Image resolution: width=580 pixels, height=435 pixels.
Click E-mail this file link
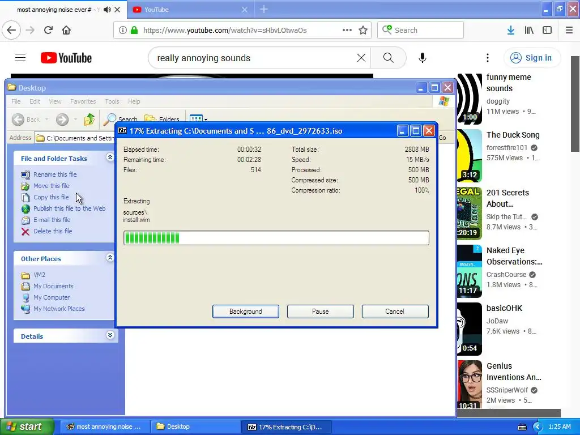52,220
